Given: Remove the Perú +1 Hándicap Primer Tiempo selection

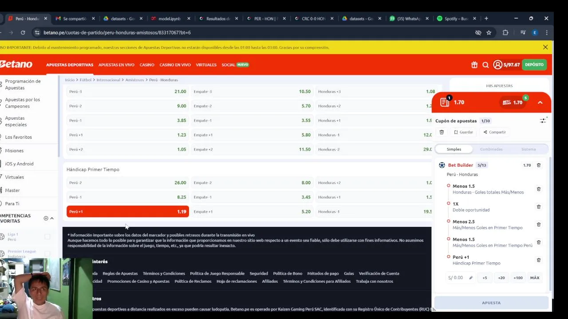Looking at the screenshot, I should [x=539, y=260].
